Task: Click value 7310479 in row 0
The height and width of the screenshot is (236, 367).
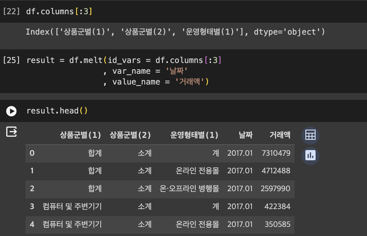Action: point(276,153)
